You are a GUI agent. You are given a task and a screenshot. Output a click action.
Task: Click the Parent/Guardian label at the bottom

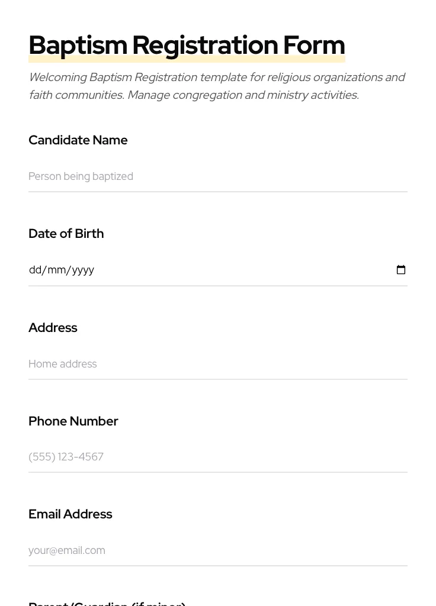tap(107, 603)
